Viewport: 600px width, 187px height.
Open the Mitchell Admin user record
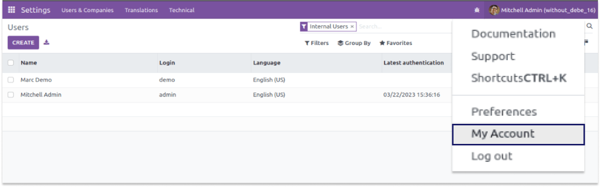tap(41, 95)
